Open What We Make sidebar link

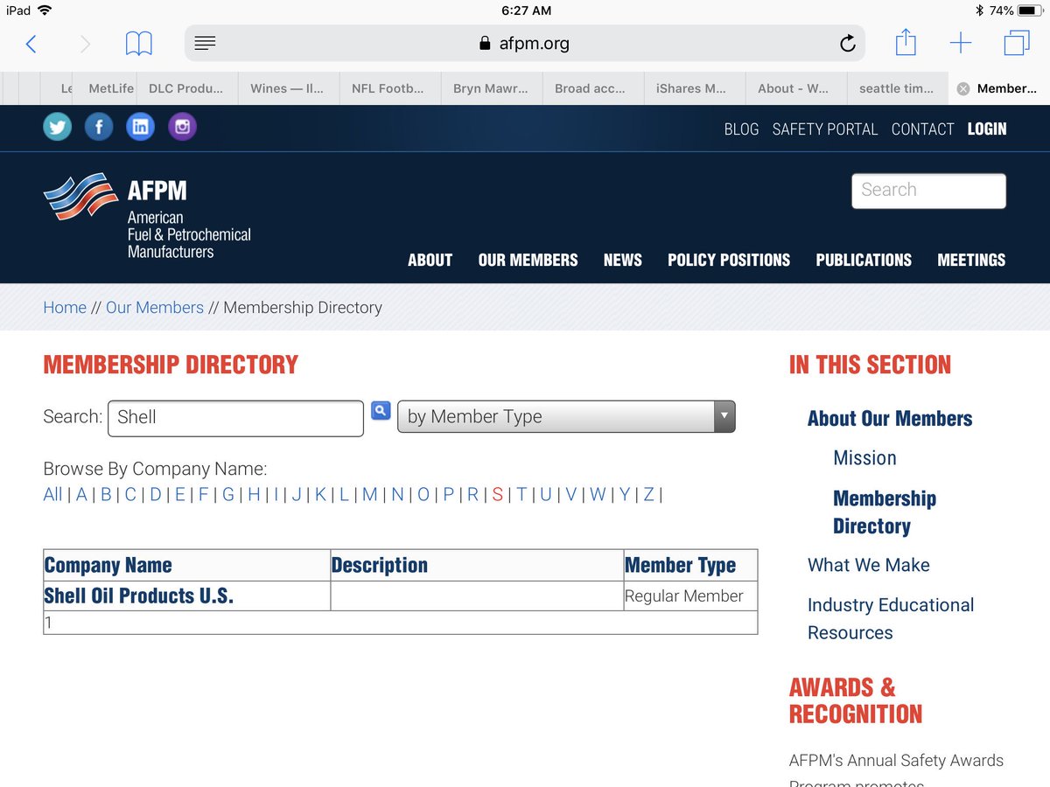[x=869, y=565]
